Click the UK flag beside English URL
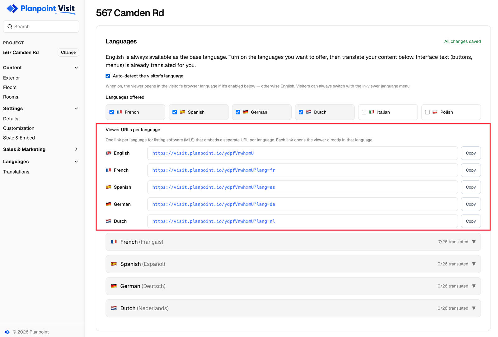The width and height of the screenshot is (498, 337). [x=108, y=153]
